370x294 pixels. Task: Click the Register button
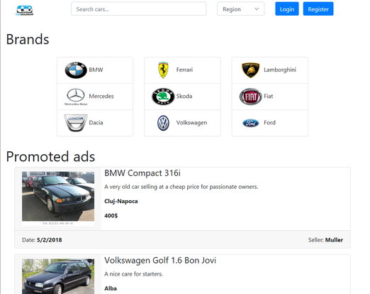(318, 9)
